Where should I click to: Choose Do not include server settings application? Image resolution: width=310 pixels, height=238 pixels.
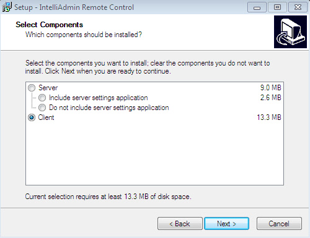point(42,108)
